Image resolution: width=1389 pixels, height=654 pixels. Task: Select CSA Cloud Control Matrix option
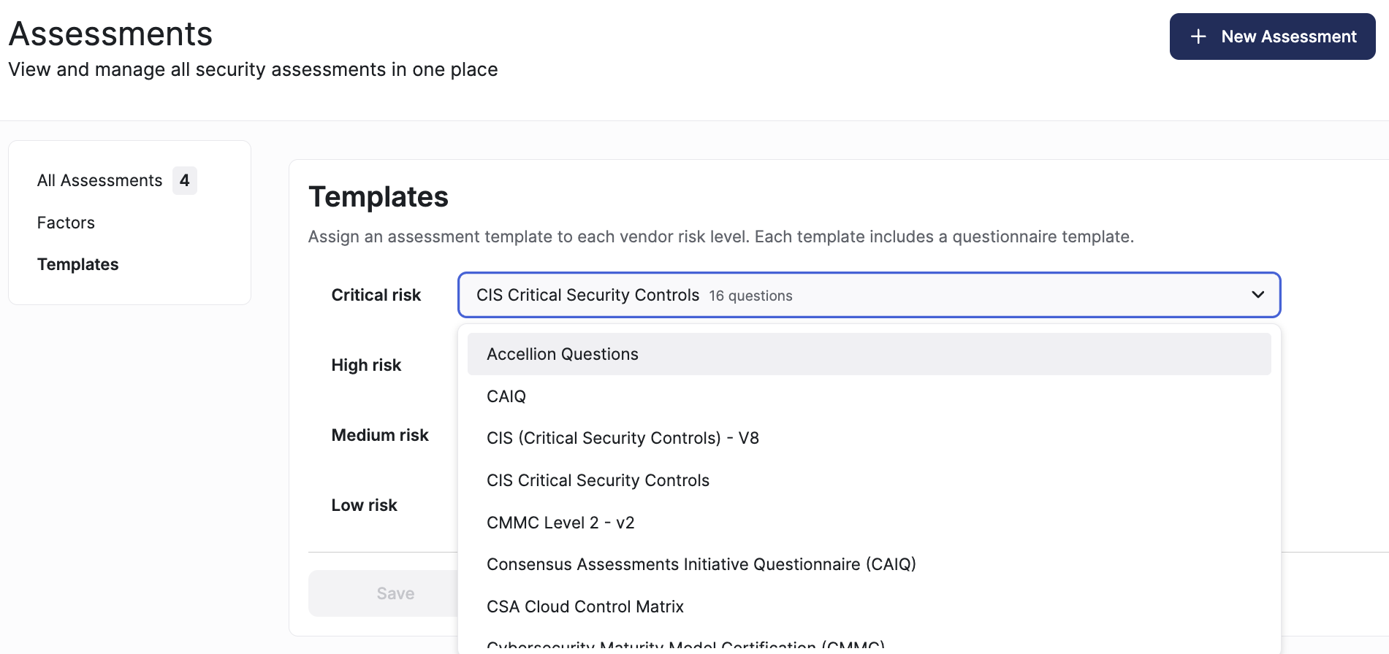(x=869, y=607)
